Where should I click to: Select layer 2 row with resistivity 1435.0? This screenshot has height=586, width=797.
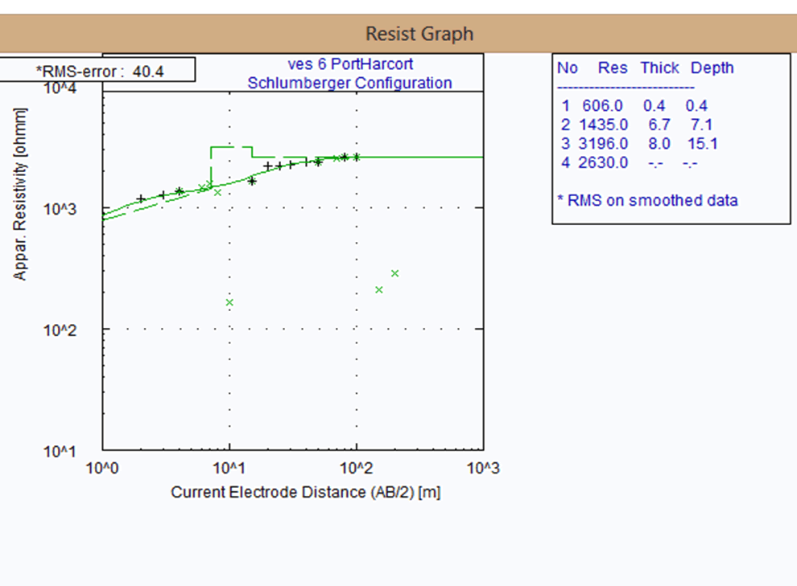point(634,125)
